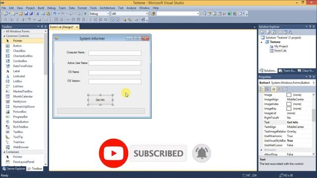317x178 pixels.
Task: Click the first icon in Solution Explorer toolbar
Action: [262, 32]
